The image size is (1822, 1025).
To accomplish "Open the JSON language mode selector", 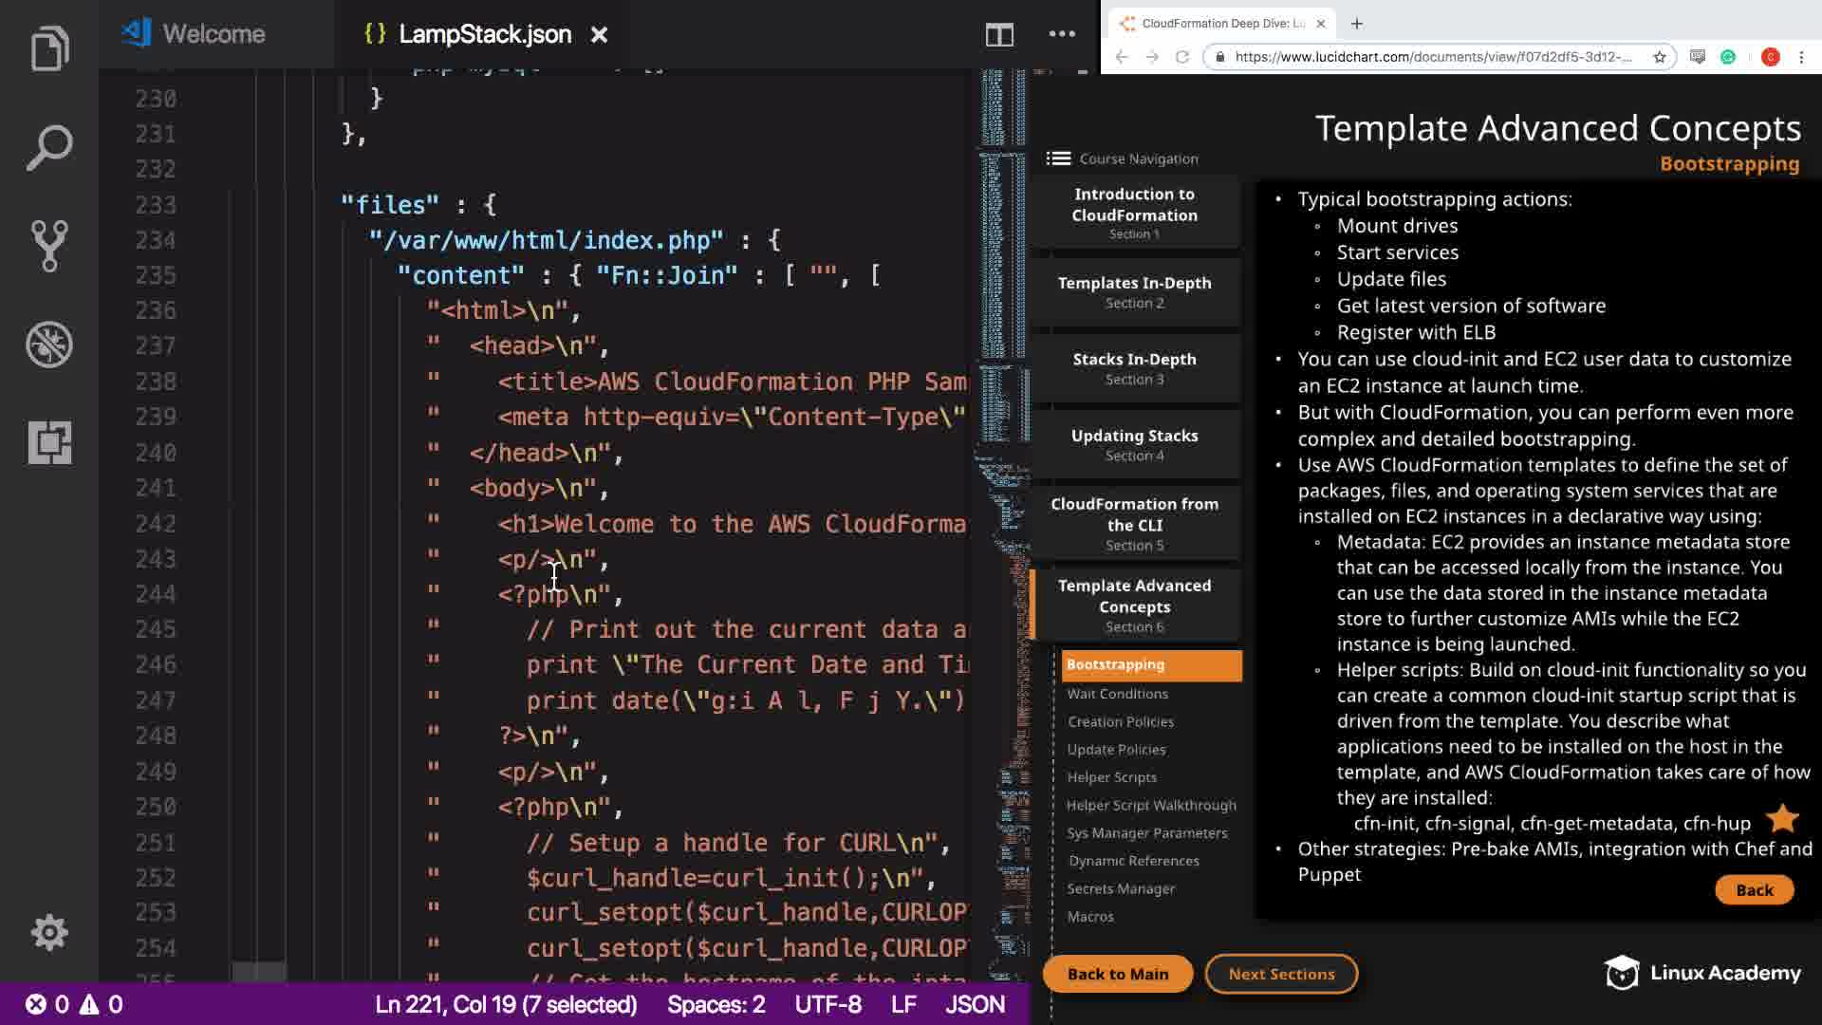I will pos(975,1004).
